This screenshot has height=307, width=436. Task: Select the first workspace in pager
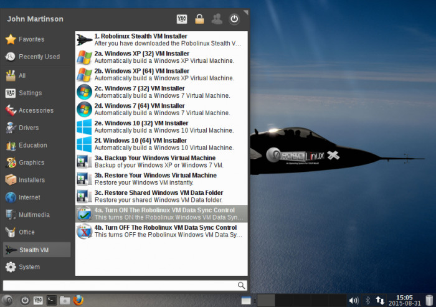[x=266, y=301]
